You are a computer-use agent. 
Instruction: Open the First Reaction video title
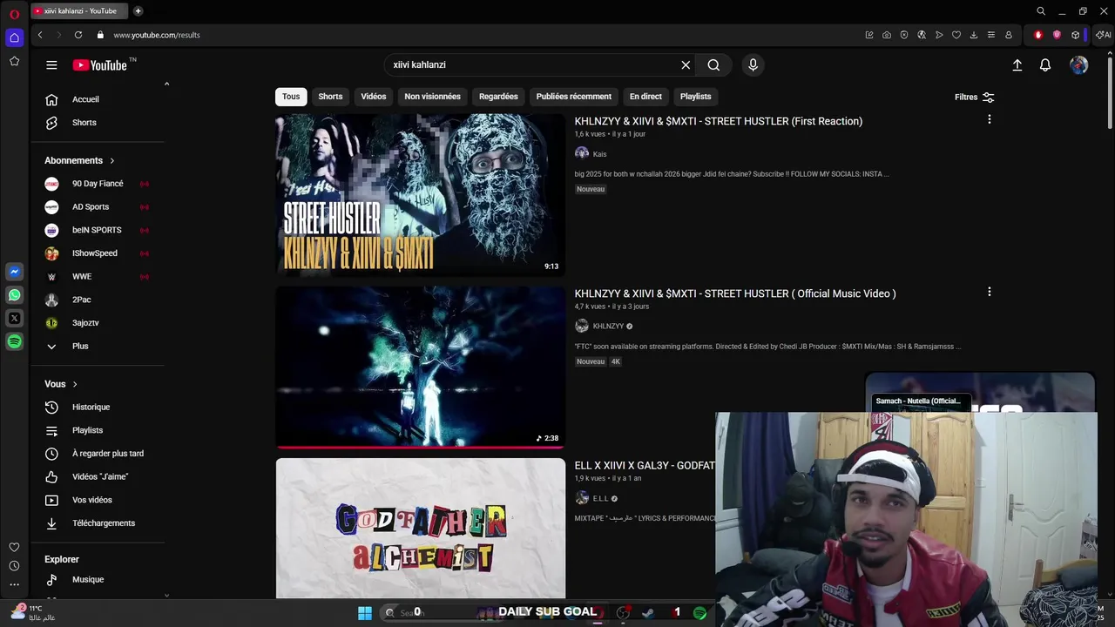coord(719,121)
